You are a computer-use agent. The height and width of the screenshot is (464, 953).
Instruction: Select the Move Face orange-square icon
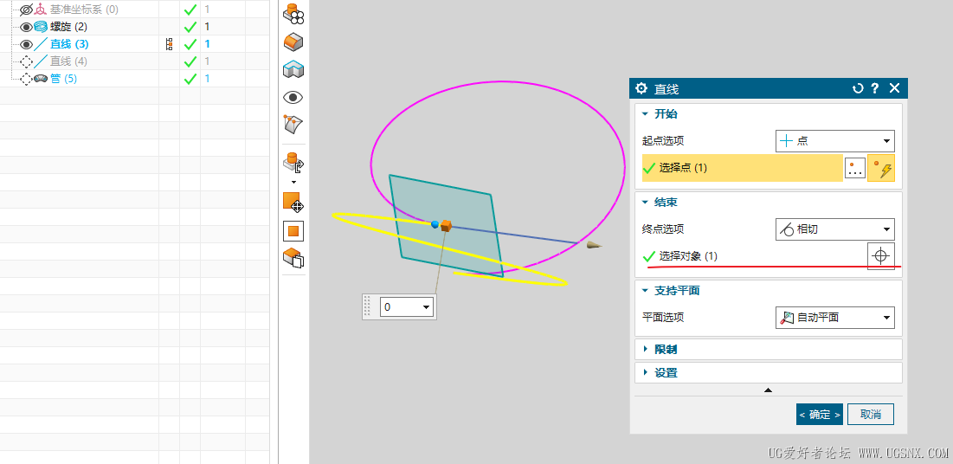point(293,203)
